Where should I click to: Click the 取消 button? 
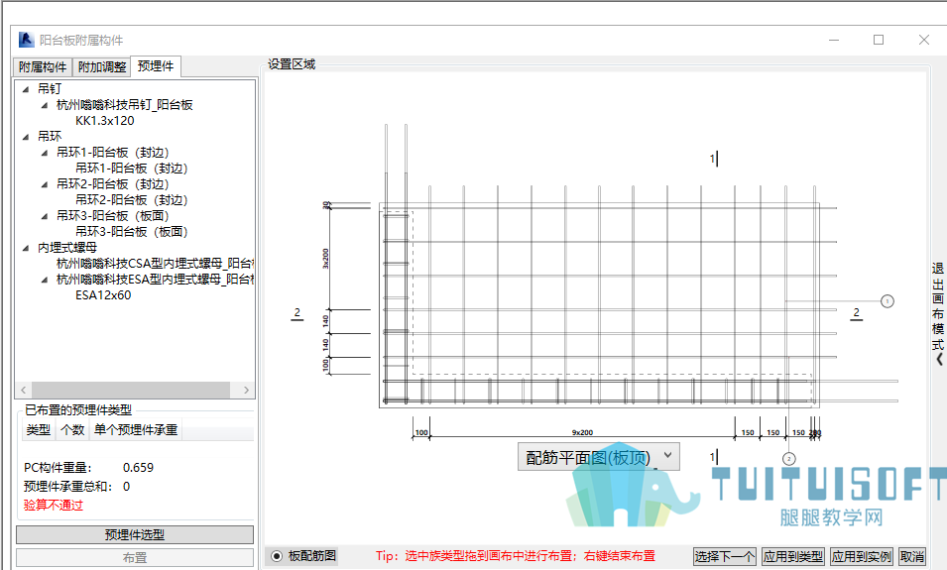point(912,557)
